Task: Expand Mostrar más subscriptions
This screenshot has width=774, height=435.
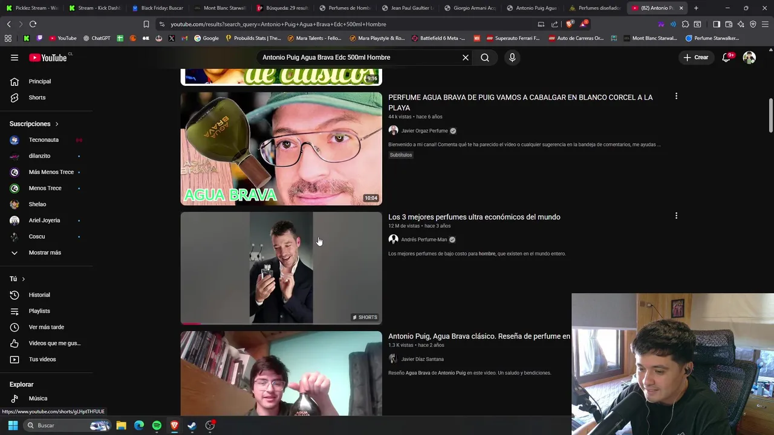Action: 44,253
